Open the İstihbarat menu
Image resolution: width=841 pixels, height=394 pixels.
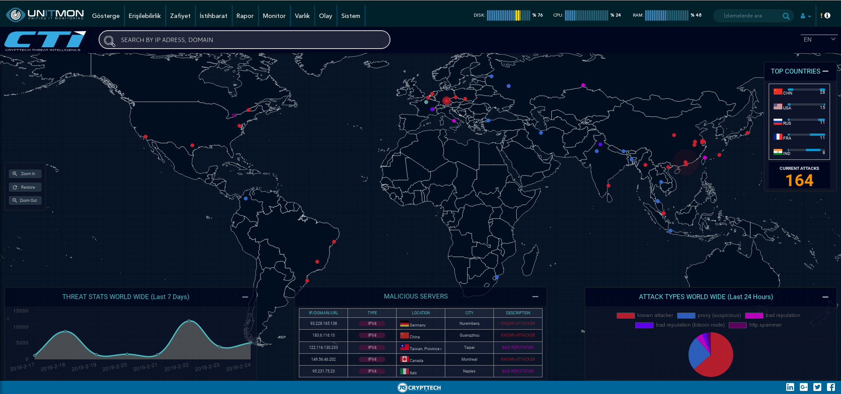[213, 16]
